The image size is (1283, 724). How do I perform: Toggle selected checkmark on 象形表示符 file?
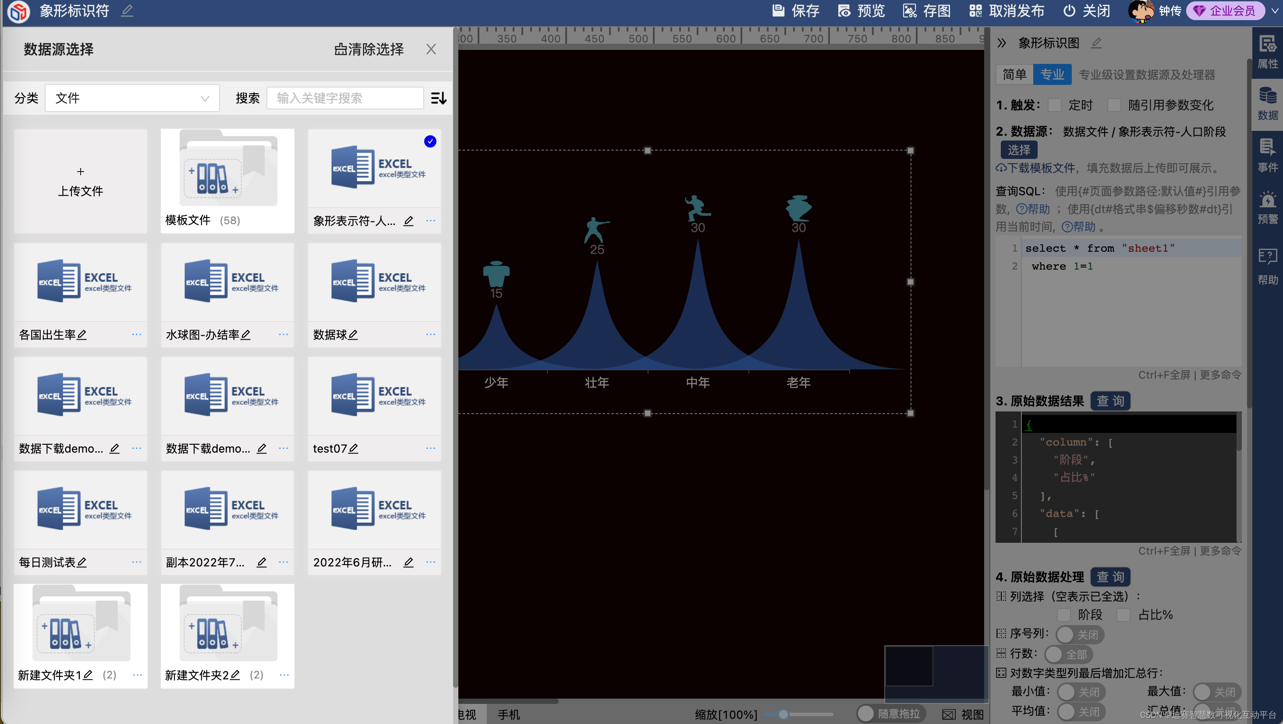coord(430,141)
